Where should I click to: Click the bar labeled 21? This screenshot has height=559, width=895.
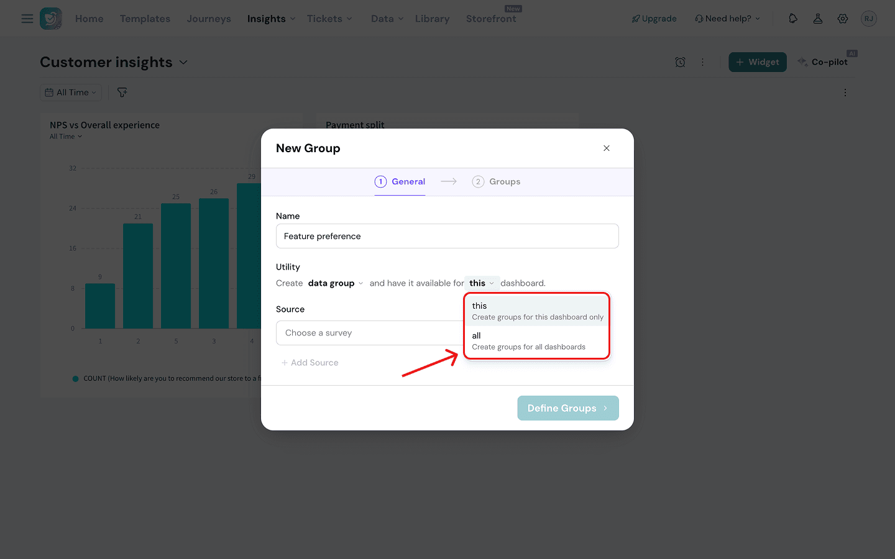tap(138, 276)
